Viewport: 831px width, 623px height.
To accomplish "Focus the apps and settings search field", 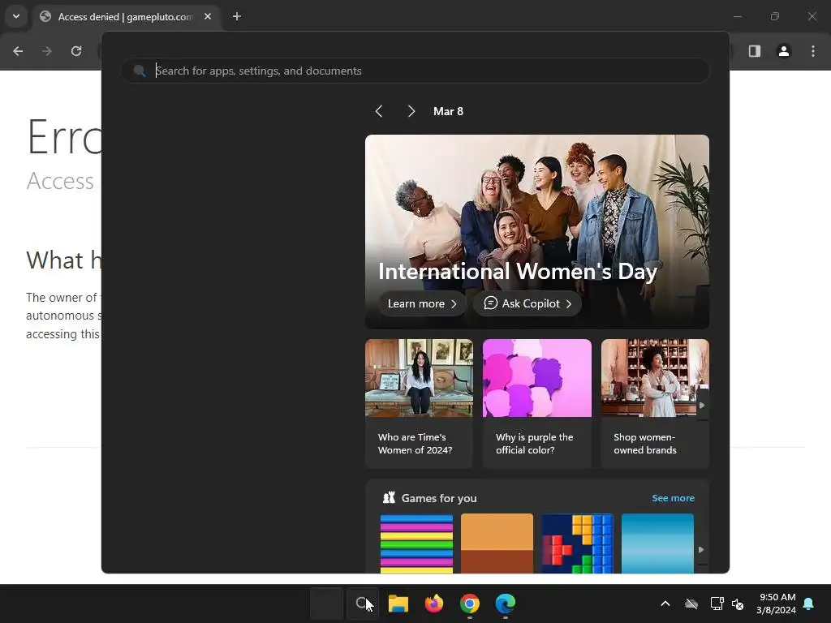I will [415, 71].
